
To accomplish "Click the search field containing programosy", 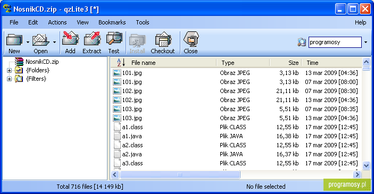I will pos(335,42).
